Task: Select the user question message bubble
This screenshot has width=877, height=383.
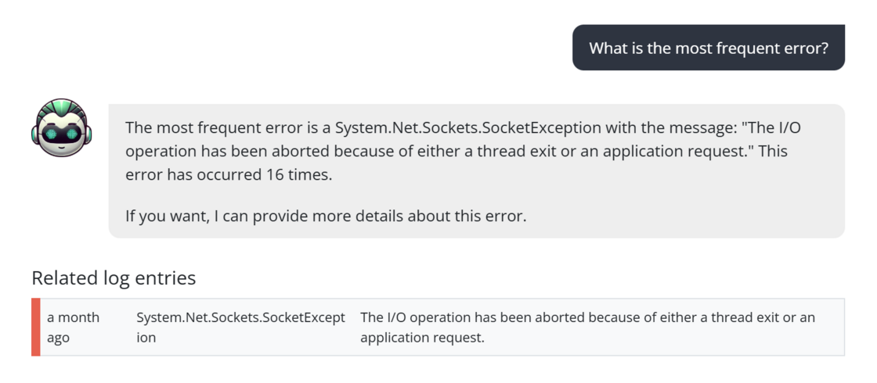Action: click(x=708, y=48)
